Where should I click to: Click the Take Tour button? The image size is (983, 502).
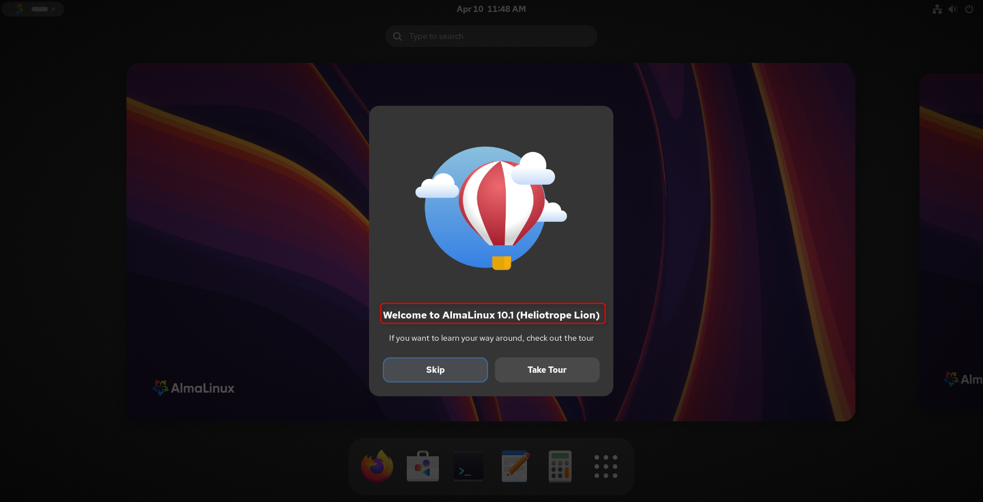[547, 370]
